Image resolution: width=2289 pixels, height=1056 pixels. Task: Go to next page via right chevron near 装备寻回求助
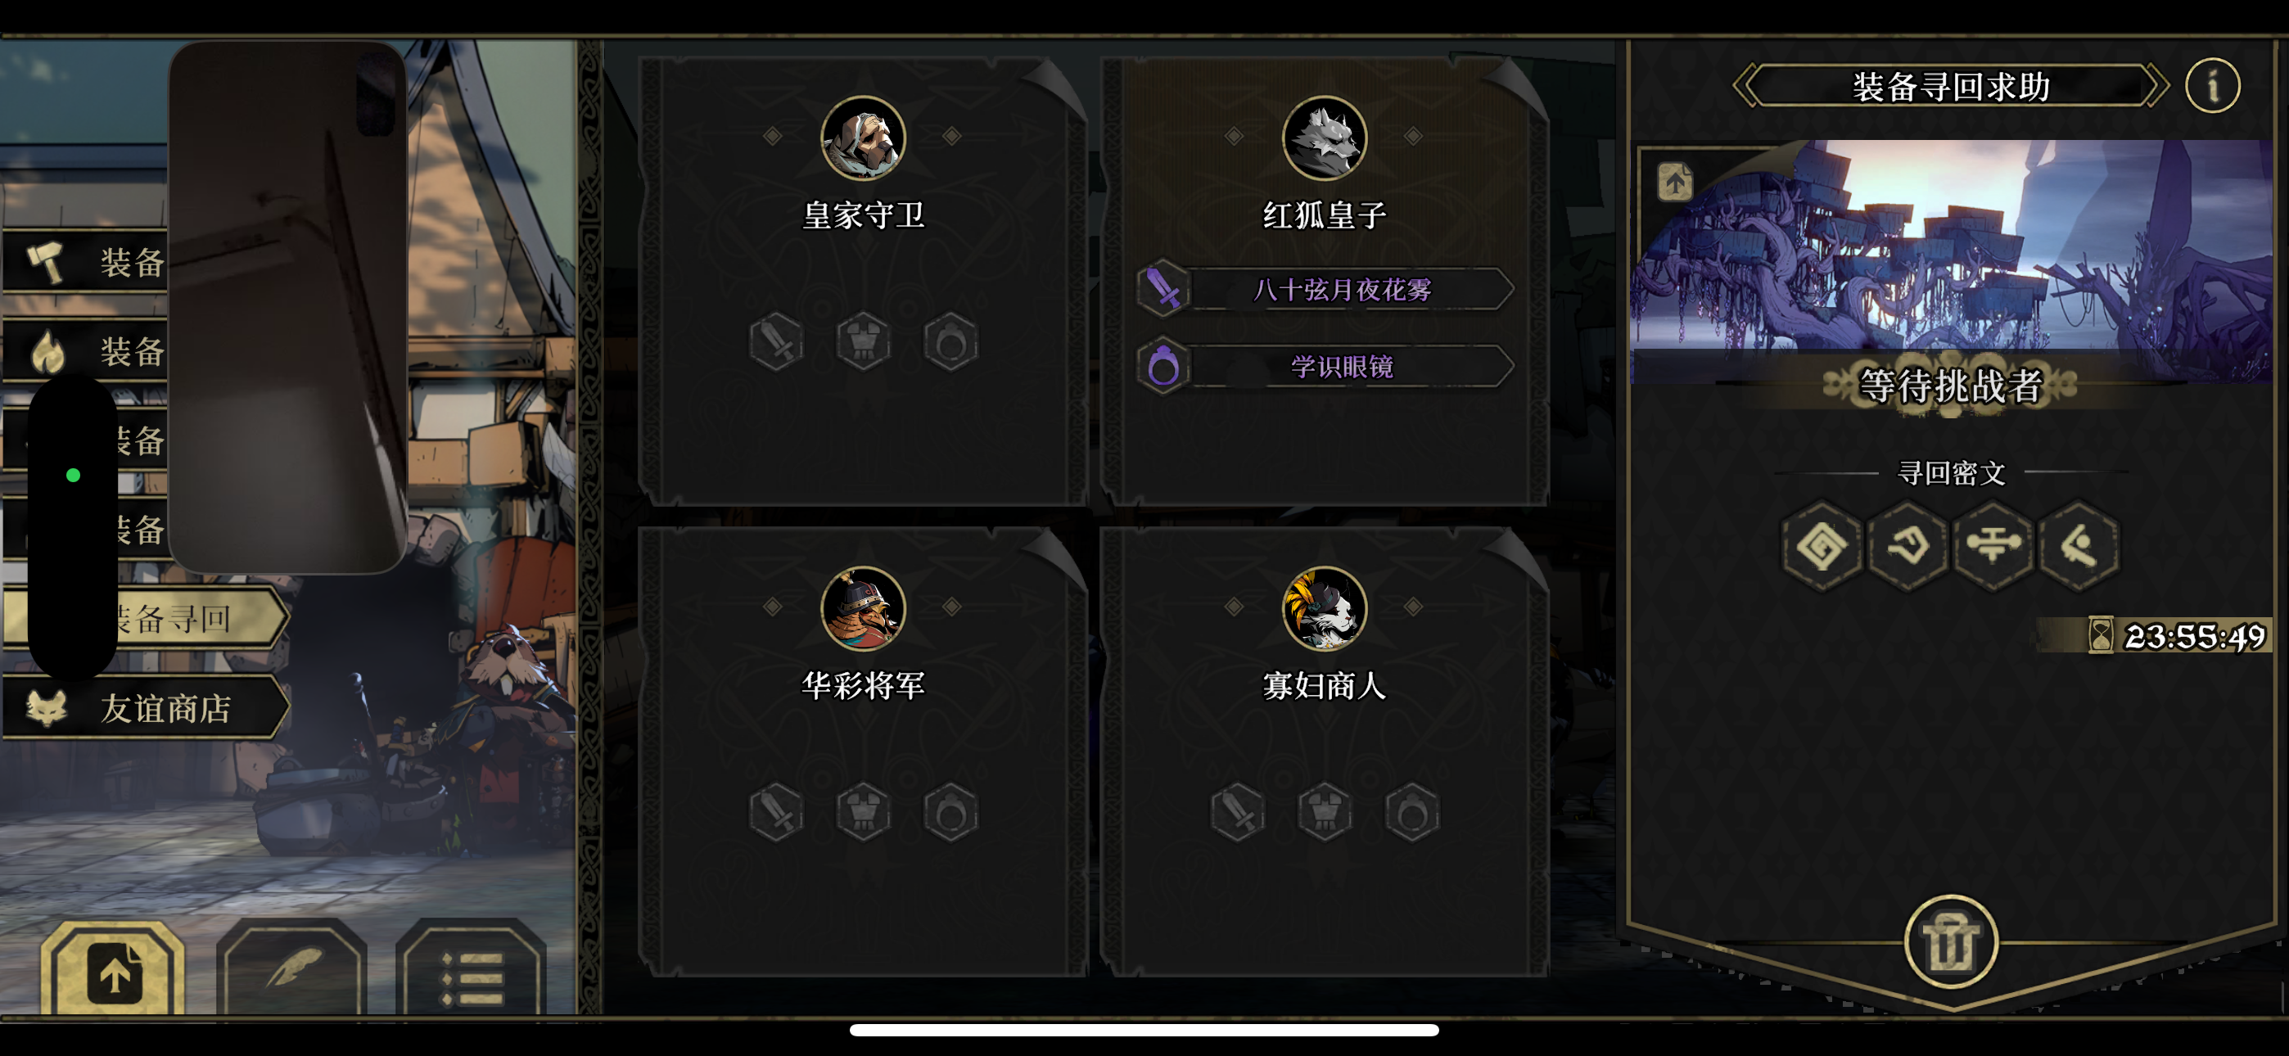2156,86
